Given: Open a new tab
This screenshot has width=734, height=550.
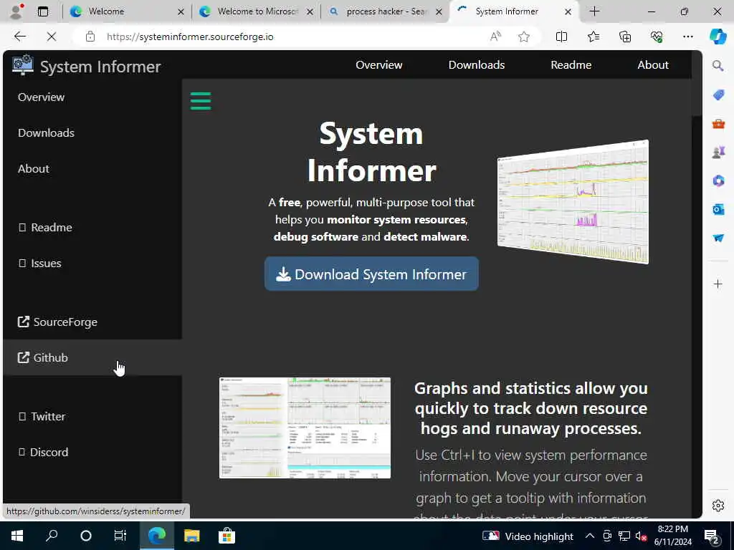Looking at the screenshot, I should click(x=594, y=11).
